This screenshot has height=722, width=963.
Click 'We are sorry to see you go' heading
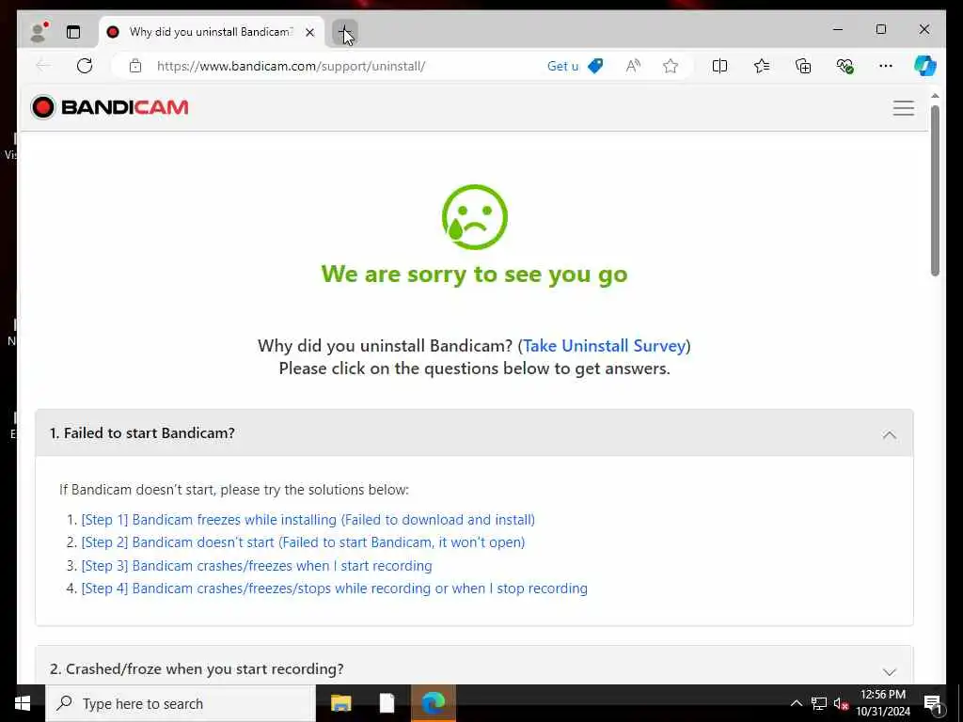coord(475,275)
